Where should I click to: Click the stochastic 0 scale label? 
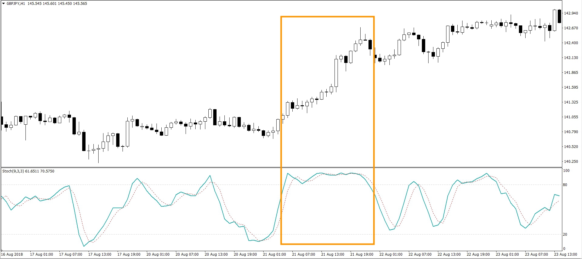pyautogui.click(x=564, y=249)
